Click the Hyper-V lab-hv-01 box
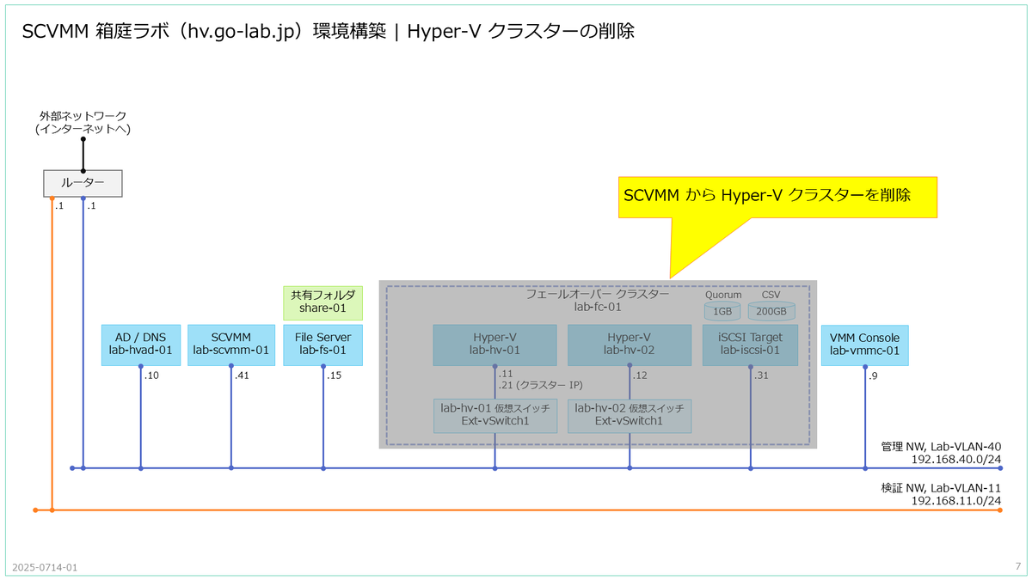Screen dimensions: 1032x580 point(495,345)
